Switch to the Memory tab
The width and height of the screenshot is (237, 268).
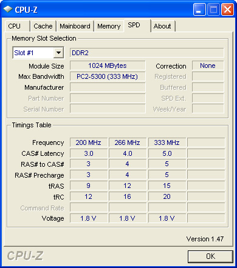click(x=109, y=26)
